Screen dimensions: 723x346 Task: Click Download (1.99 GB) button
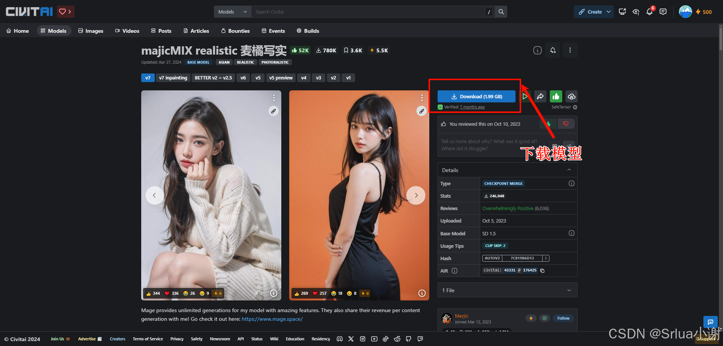(x=476, y=96)
